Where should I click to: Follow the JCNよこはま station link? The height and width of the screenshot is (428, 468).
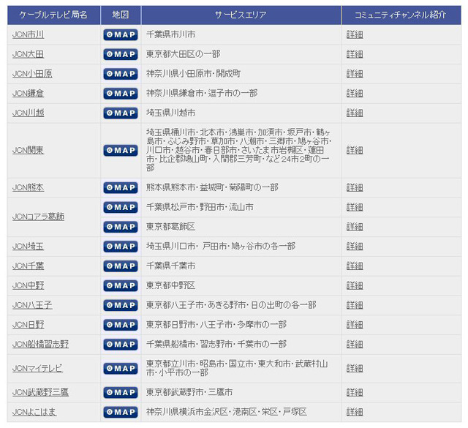click(34, 412)
